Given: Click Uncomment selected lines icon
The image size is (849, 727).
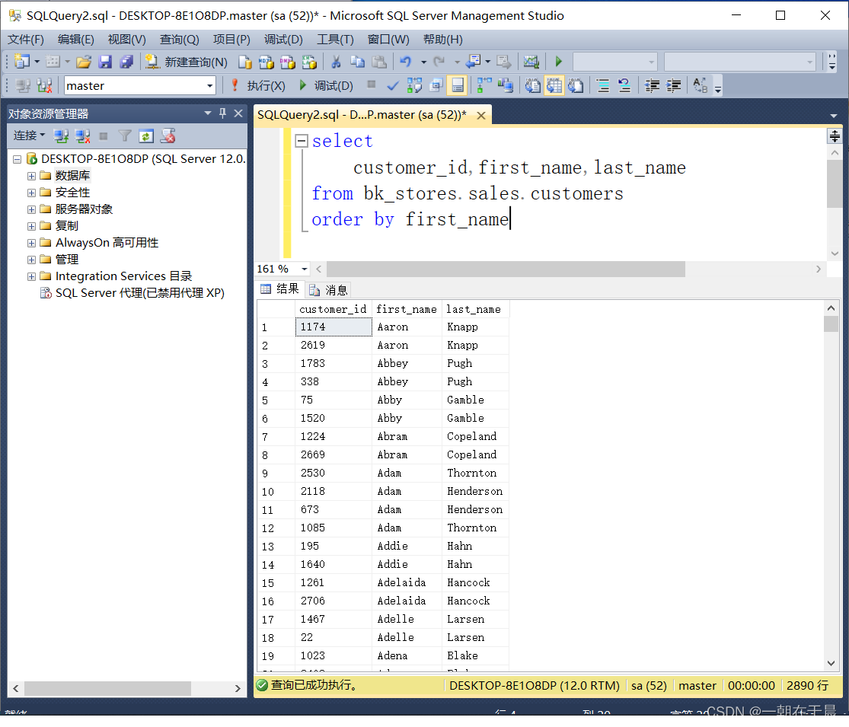Looking at the screenshot, I should click(624, 85).
